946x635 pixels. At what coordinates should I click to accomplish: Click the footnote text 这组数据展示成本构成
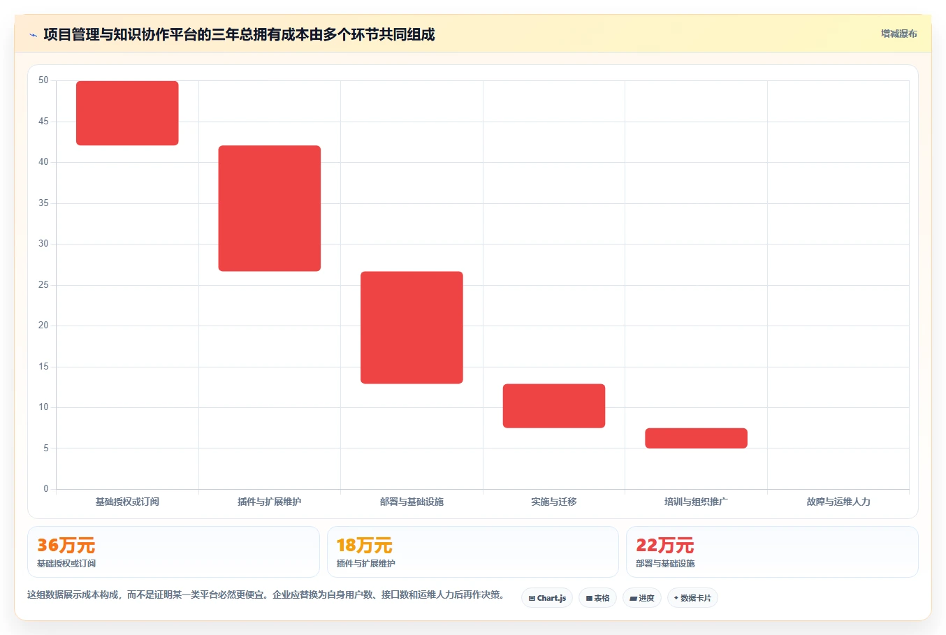click(73, 595)
